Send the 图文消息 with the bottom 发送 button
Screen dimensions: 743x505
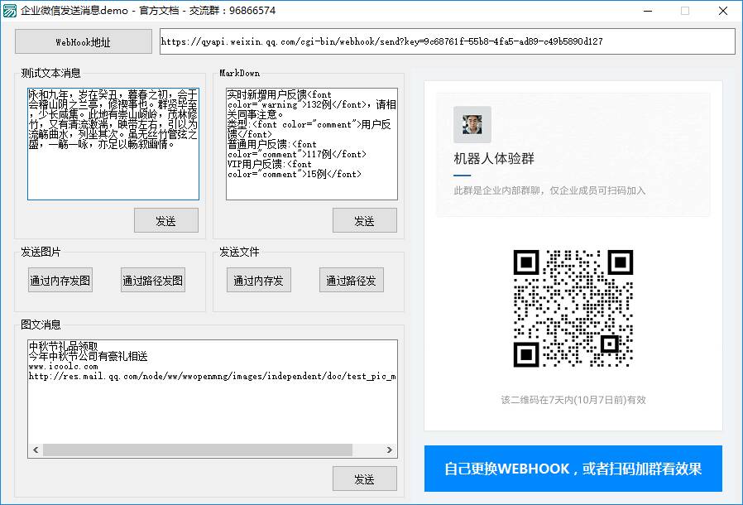[365, 479]
